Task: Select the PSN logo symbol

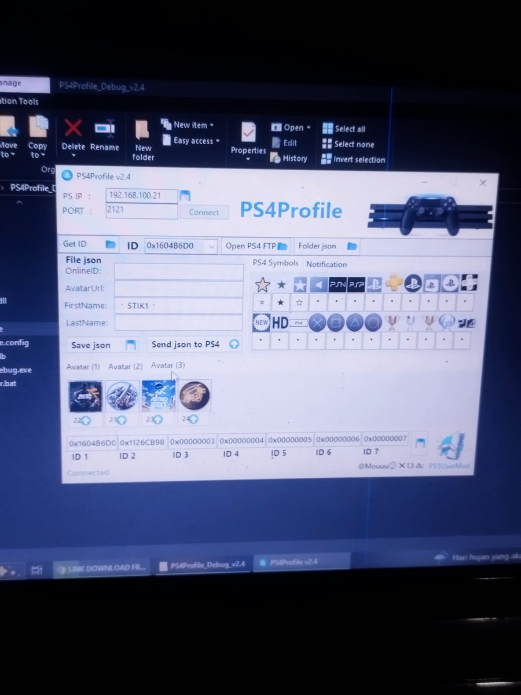Action: (337, 284)
